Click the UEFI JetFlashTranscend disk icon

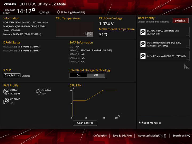[143, 44]
